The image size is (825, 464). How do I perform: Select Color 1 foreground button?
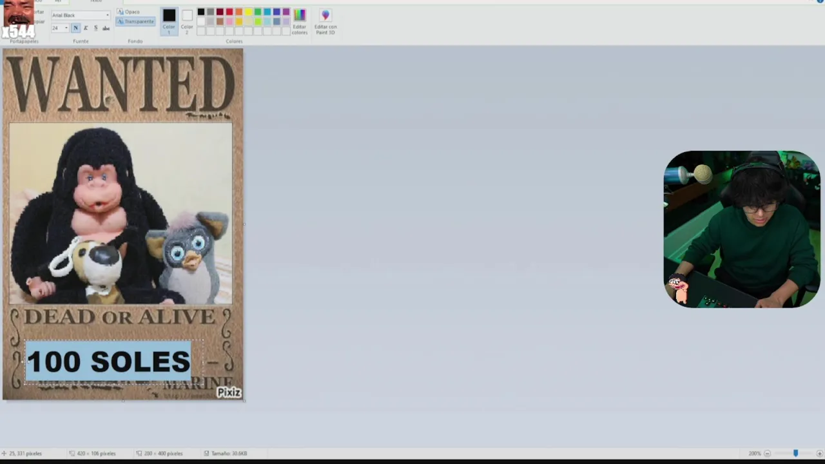coord(169,21)
